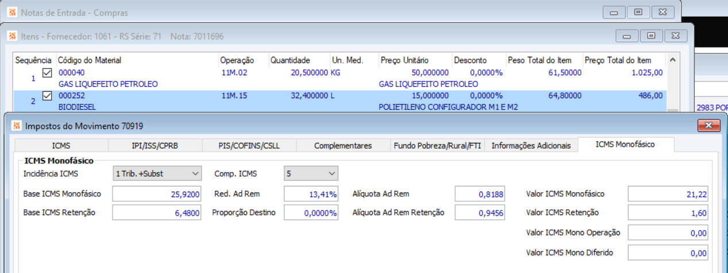Select the Complementares tab

tap(343, 146)
